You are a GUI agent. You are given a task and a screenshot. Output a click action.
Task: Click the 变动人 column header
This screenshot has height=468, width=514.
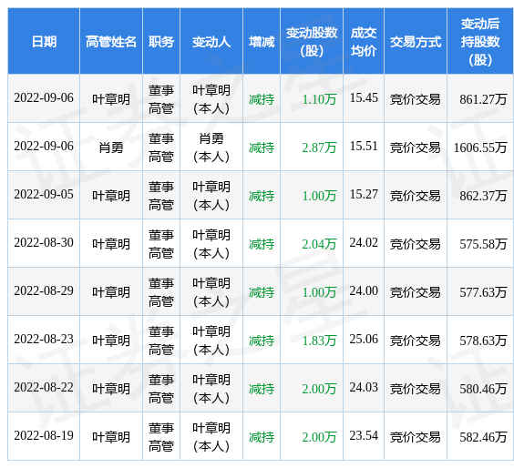[211, 42]
